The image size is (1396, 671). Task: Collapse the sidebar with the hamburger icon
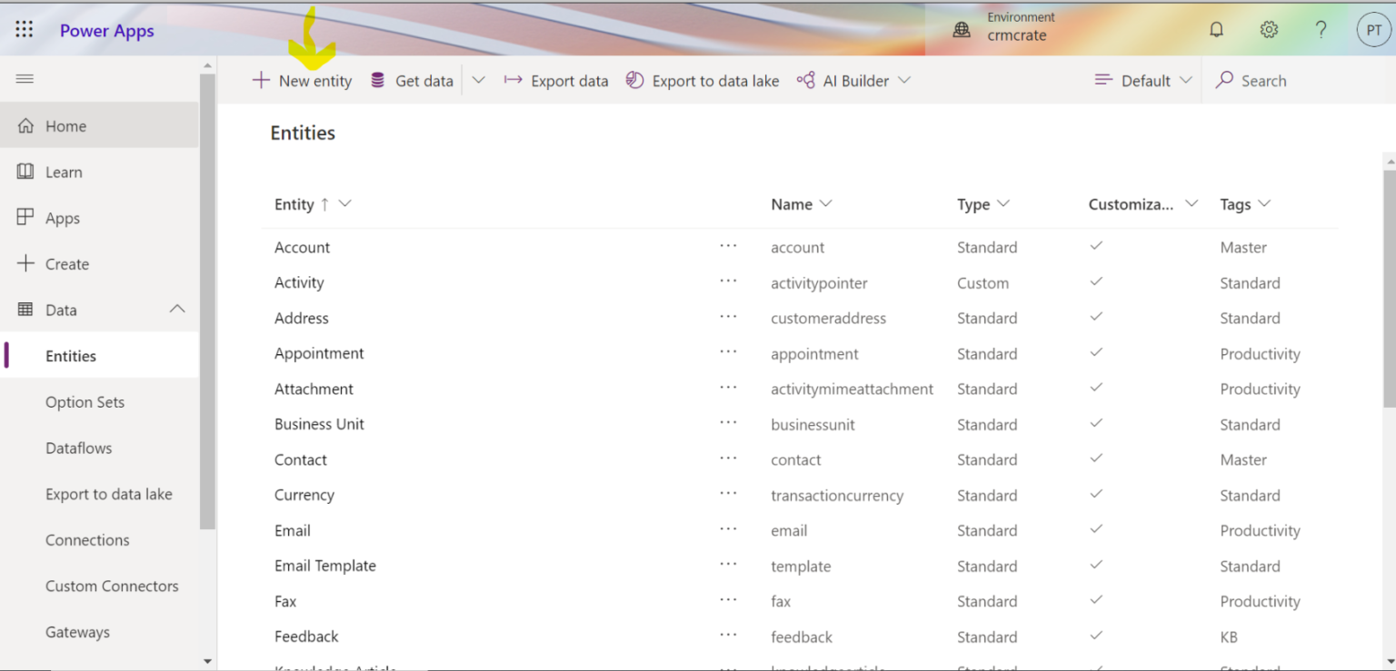(25, 78)
